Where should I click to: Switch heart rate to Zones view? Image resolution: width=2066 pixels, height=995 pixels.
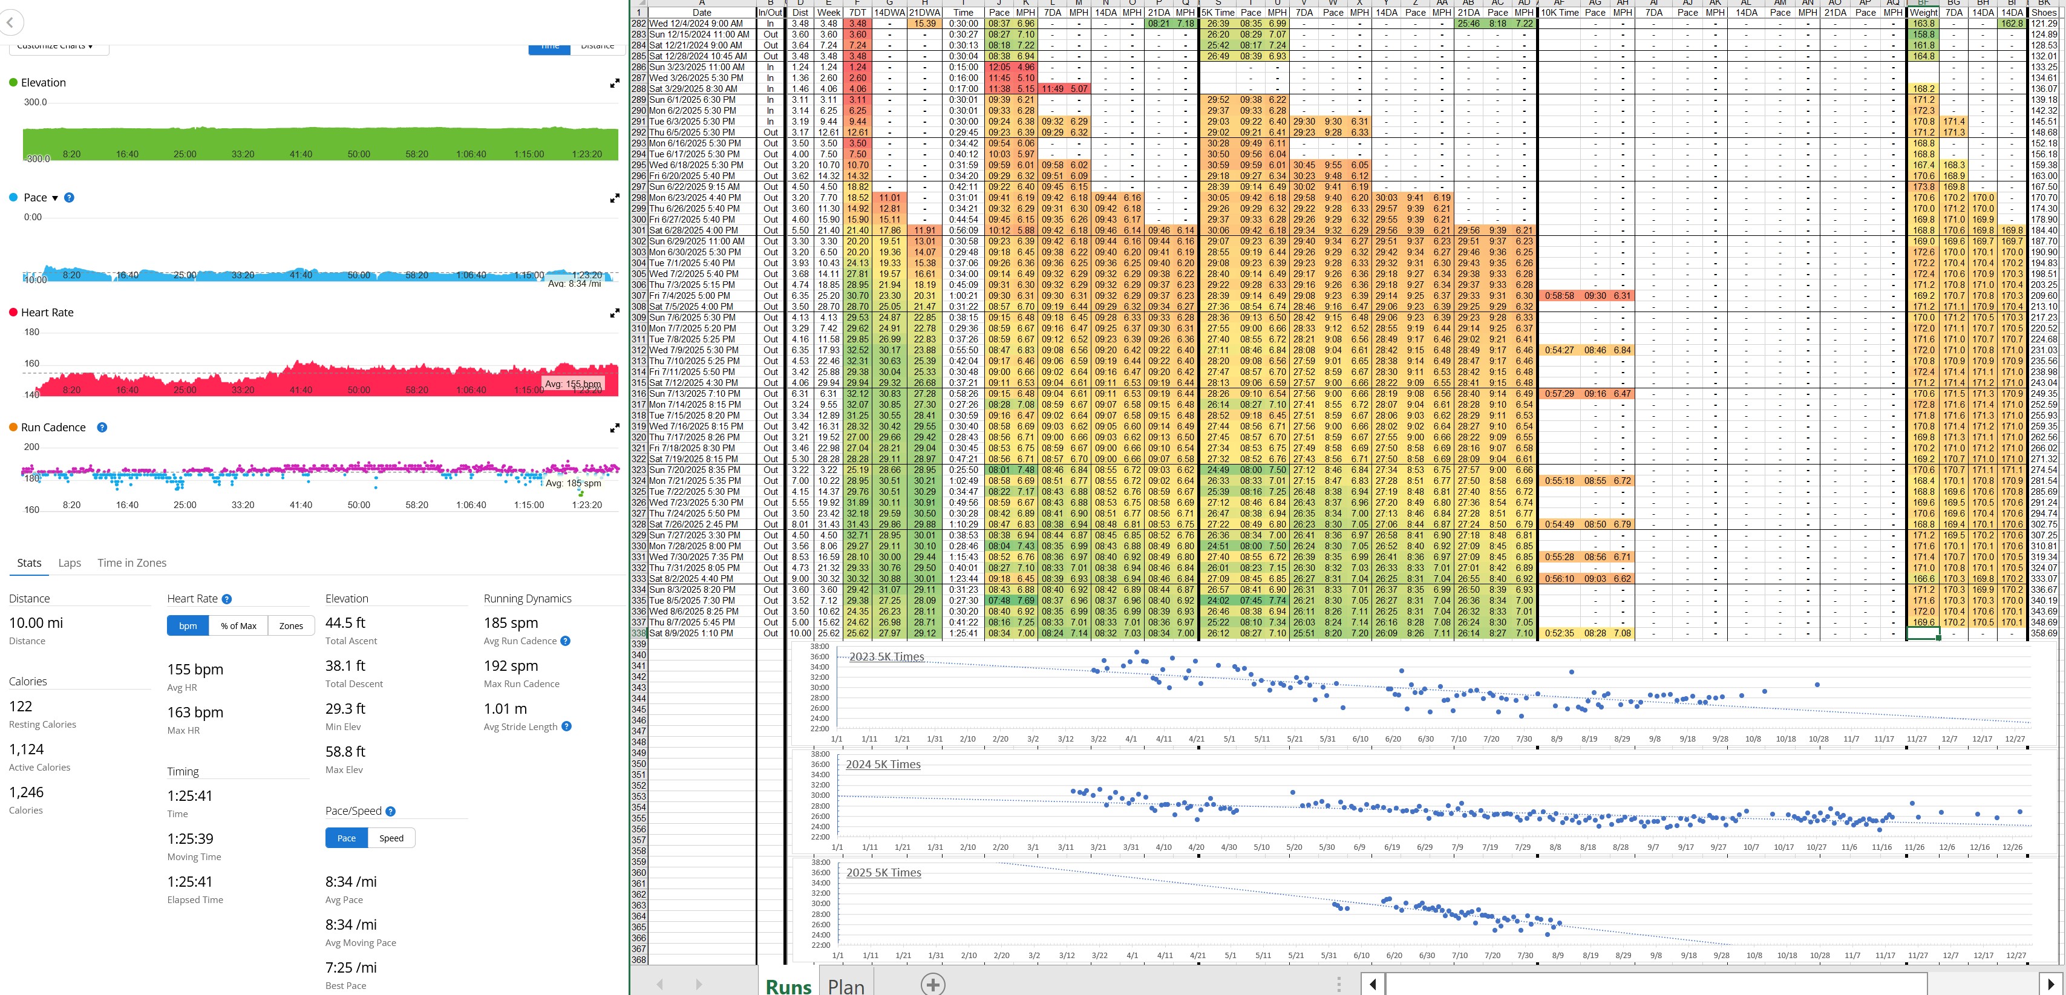coord(291,625)
